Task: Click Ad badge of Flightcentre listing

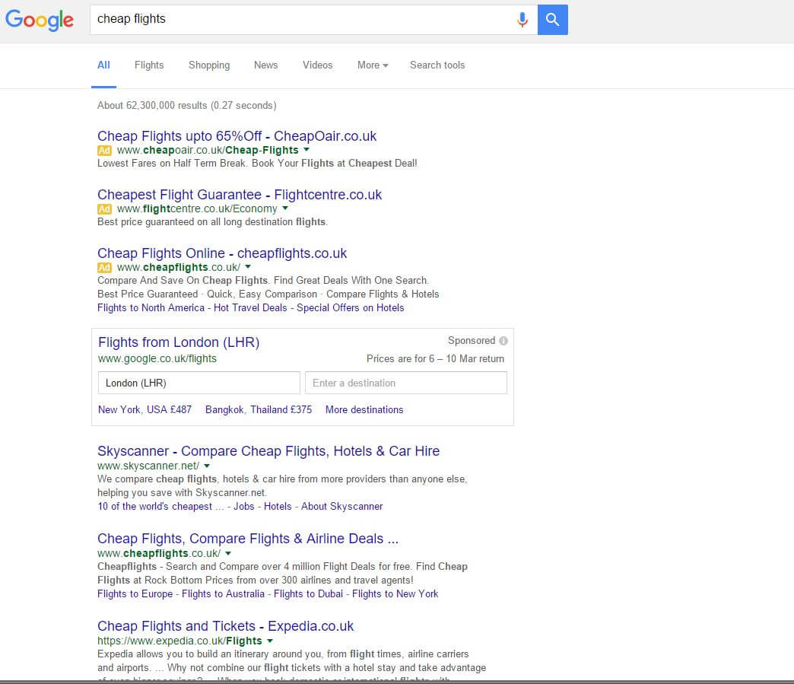Action: (x=104, y=208)
